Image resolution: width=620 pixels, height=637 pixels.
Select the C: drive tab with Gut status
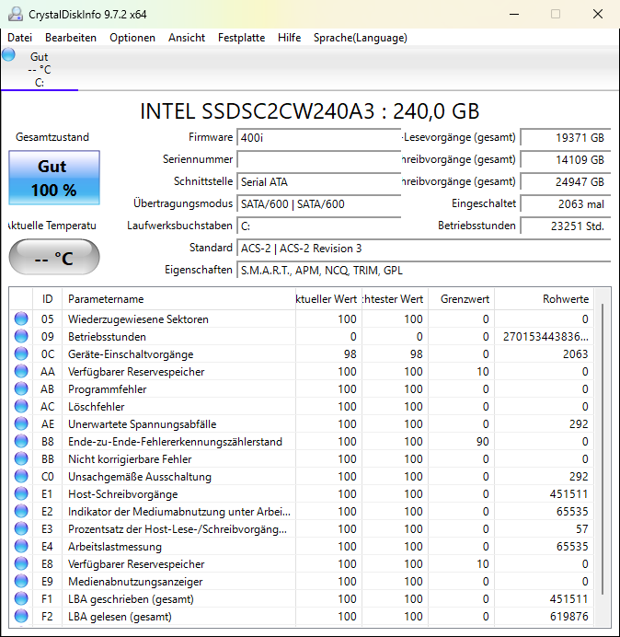pyautogui.click(x=40, y=69)
